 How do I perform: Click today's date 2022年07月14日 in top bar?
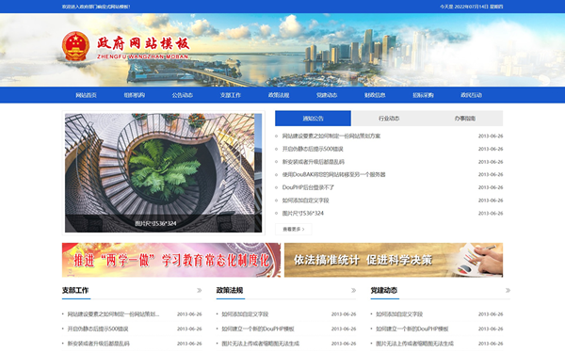(471, 7)
